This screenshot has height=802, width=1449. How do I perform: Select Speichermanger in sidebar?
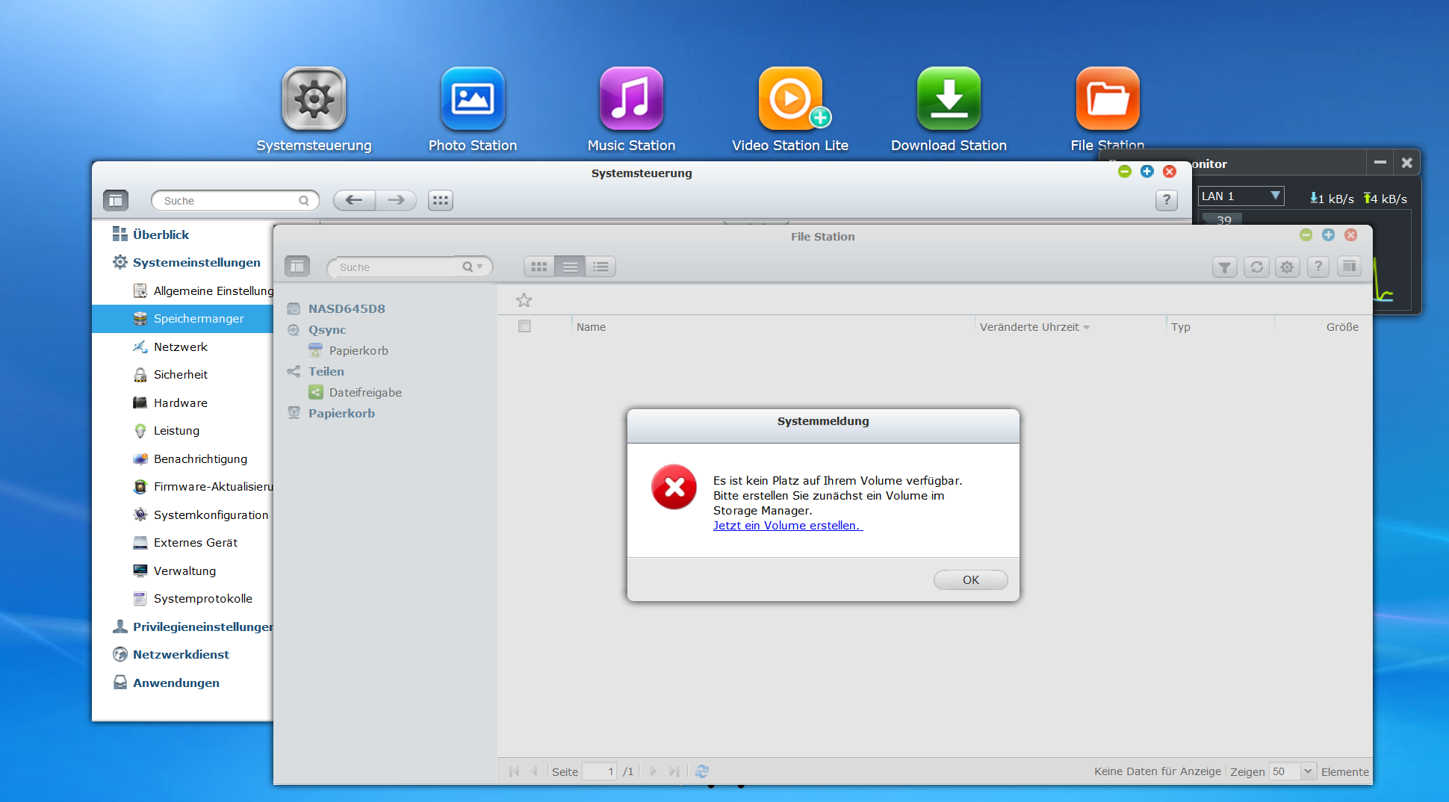pyautogui.click(x=182, y=318)
